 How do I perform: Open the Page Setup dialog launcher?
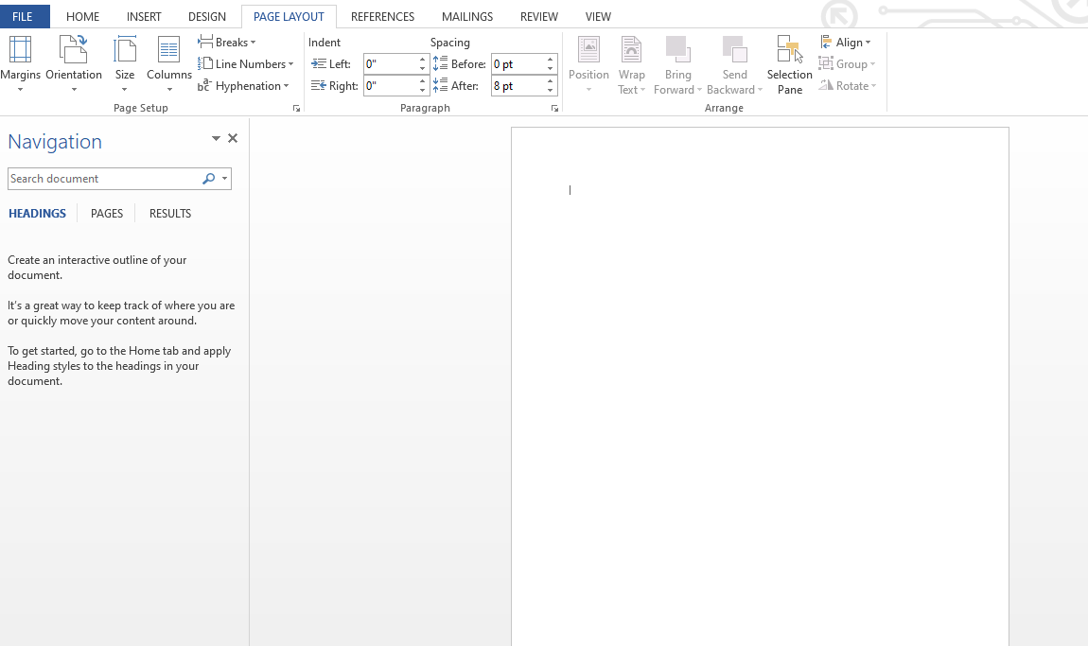(x=296, y=108)
